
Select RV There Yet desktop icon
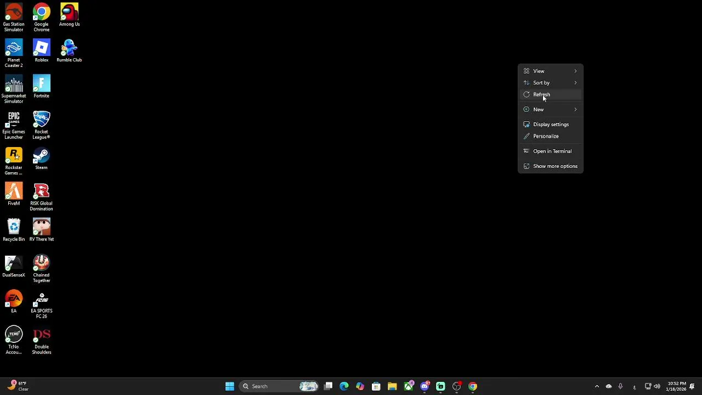point(41,230)
